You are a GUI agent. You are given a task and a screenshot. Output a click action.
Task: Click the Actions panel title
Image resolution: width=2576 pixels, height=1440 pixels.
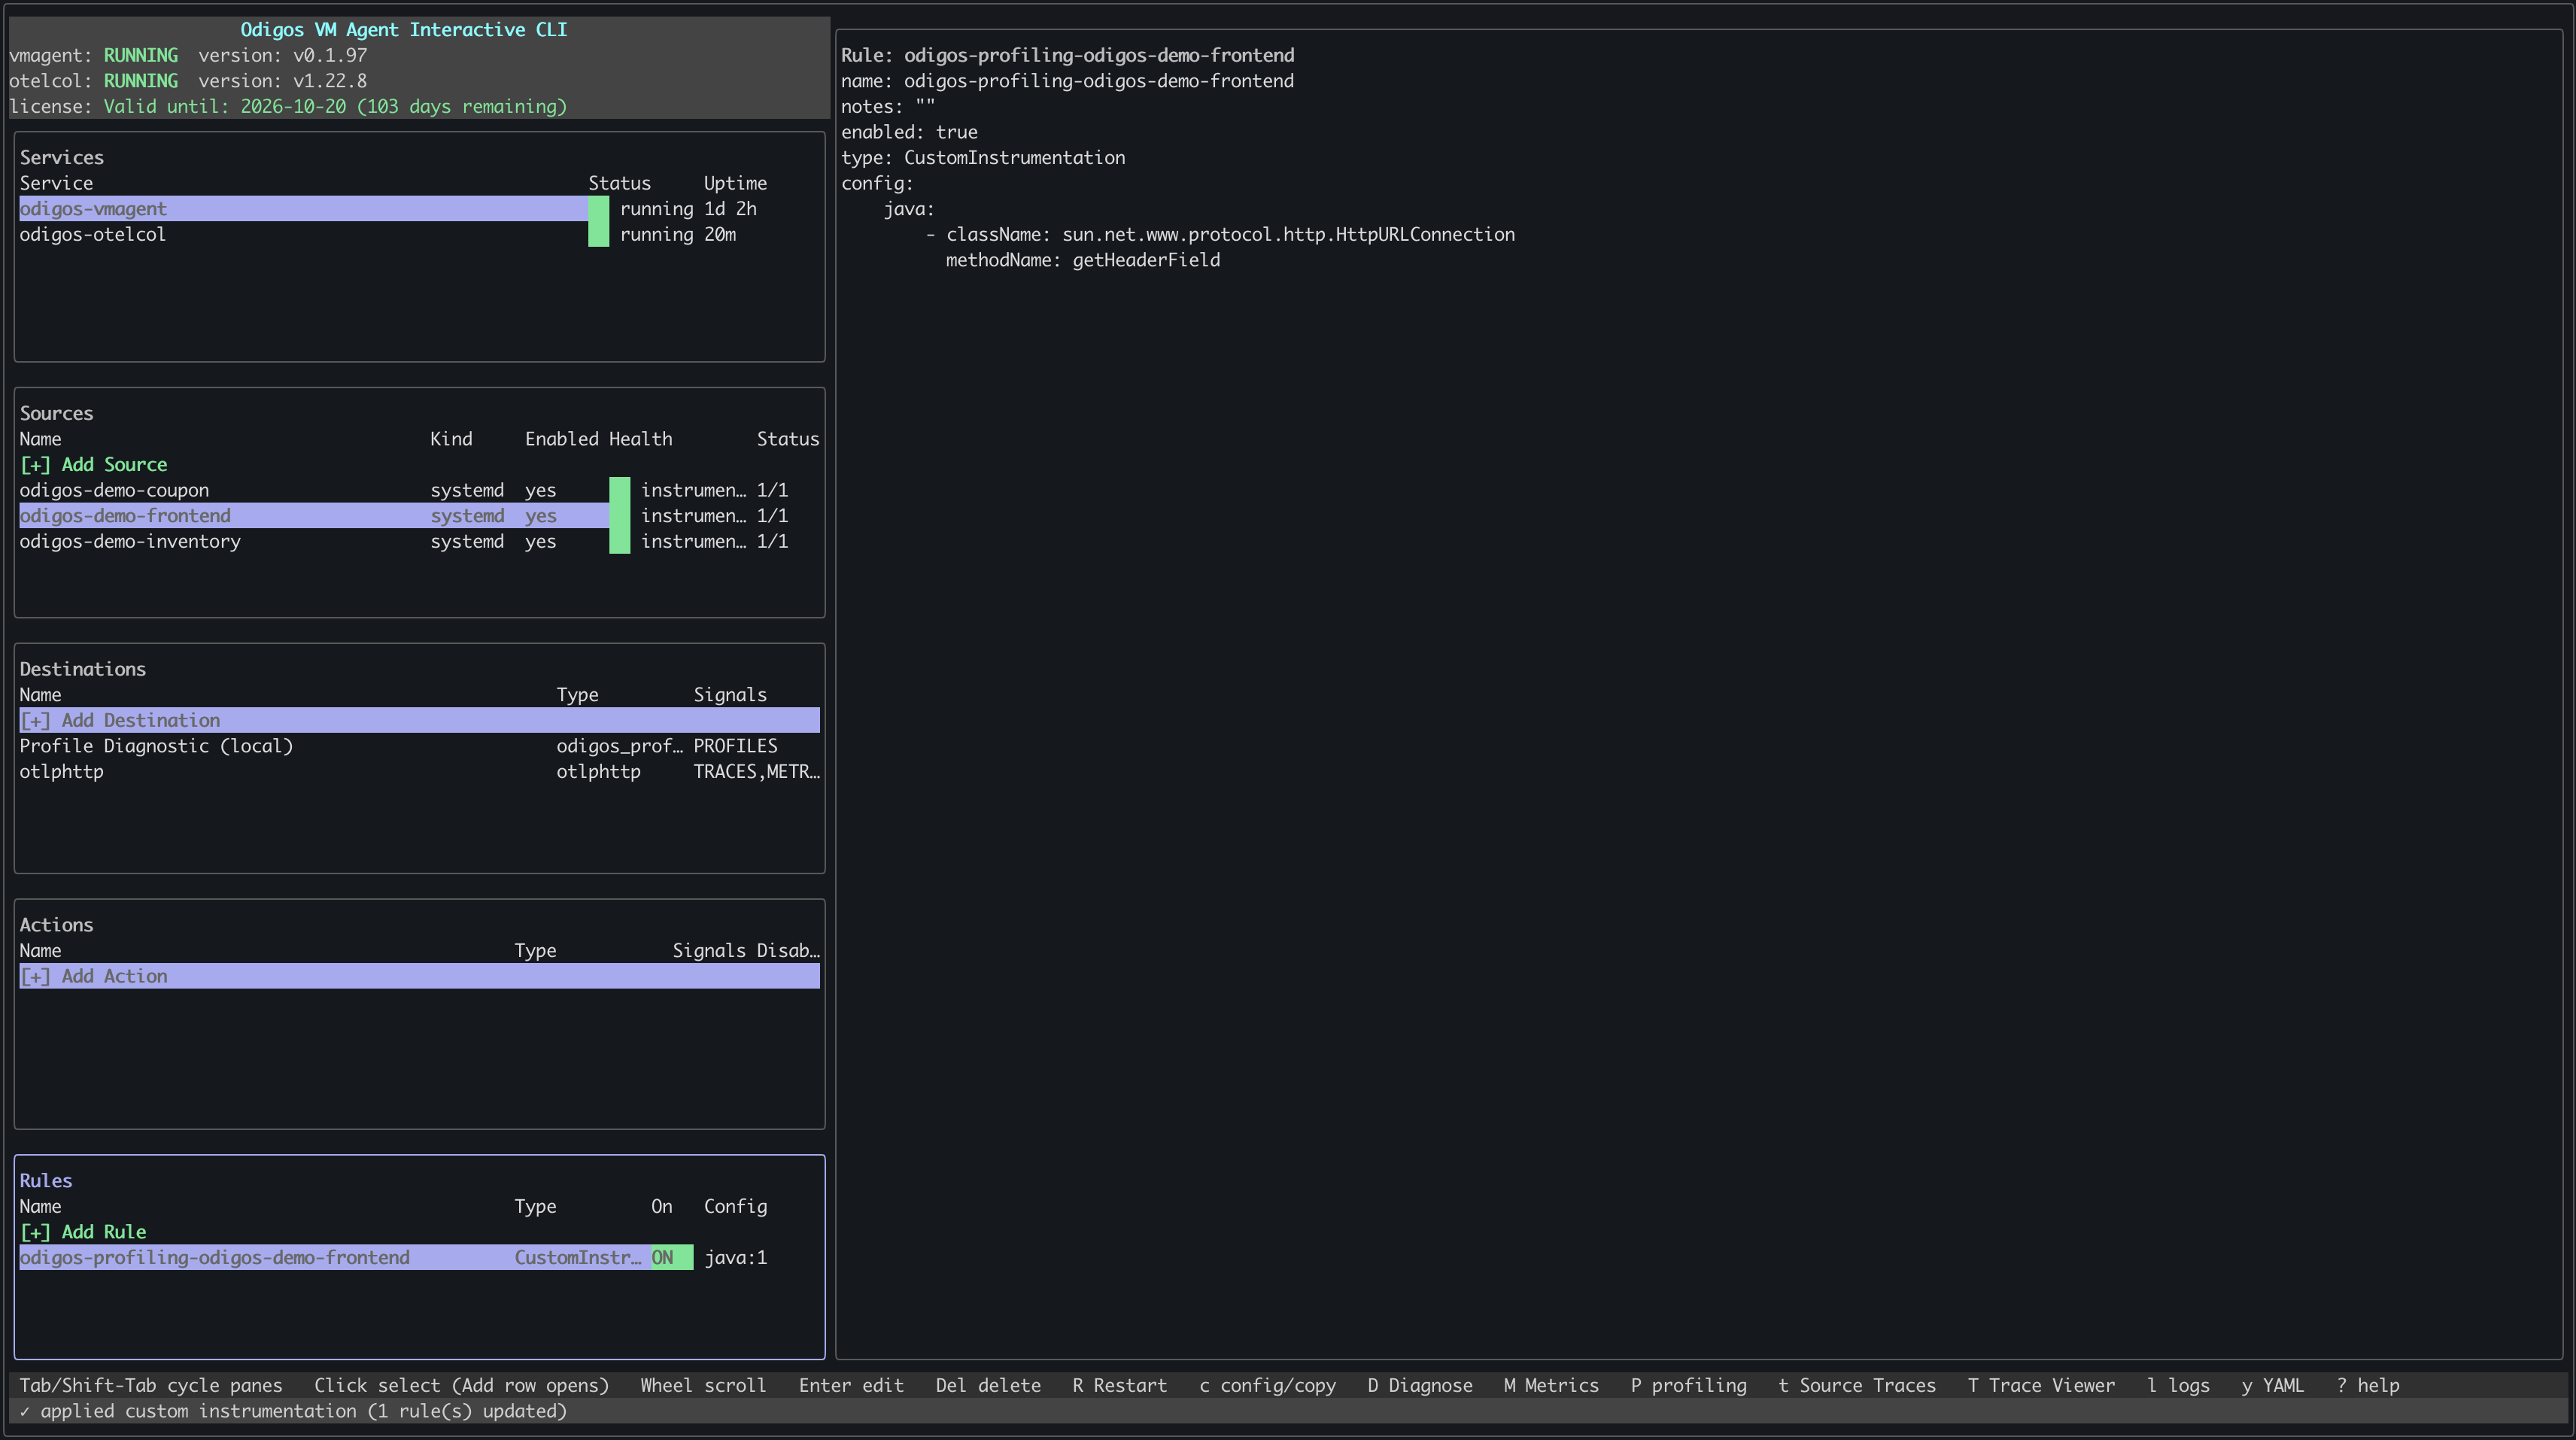(x=56, y=926)
